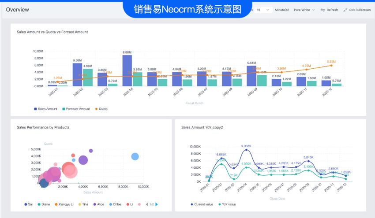
Task: Click the Current value point labeled 6,658K
Action: tap(221, 158)
